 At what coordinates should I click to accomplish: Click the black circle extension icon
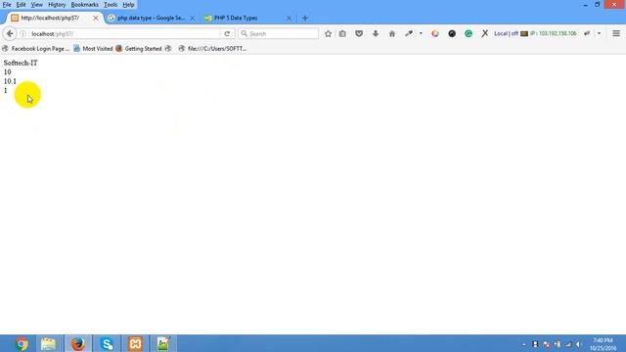click(452, 34)
